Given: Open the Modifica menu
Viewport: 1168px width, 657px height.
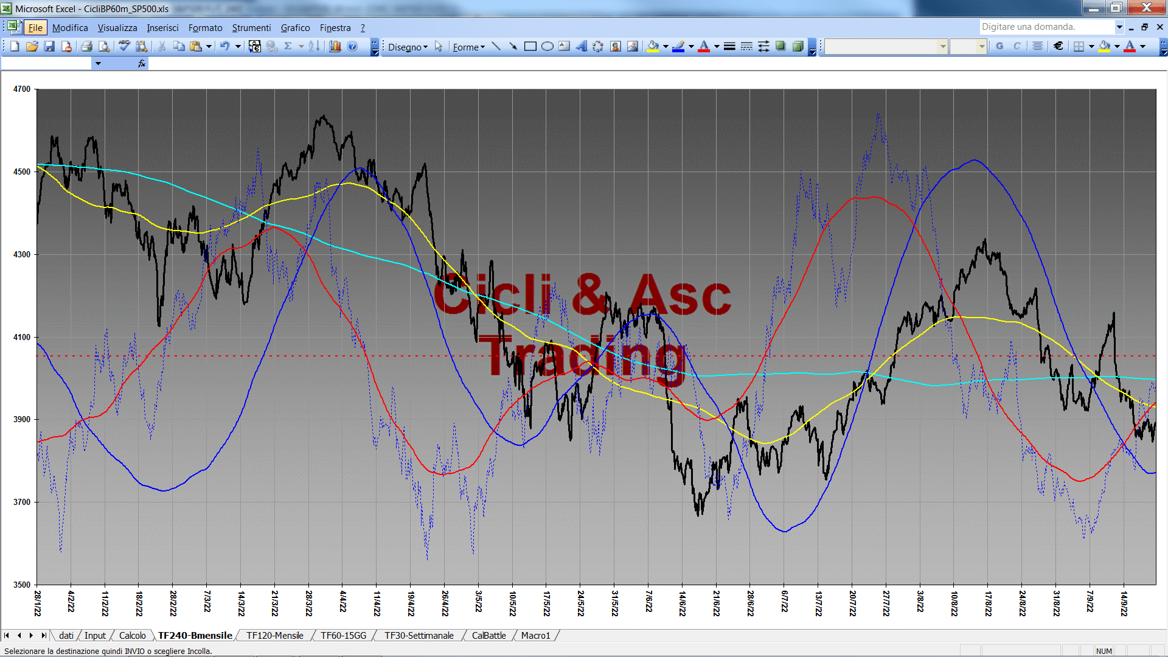Looking at the screenshot, I should pyautogui.click(x=70, y=28).
